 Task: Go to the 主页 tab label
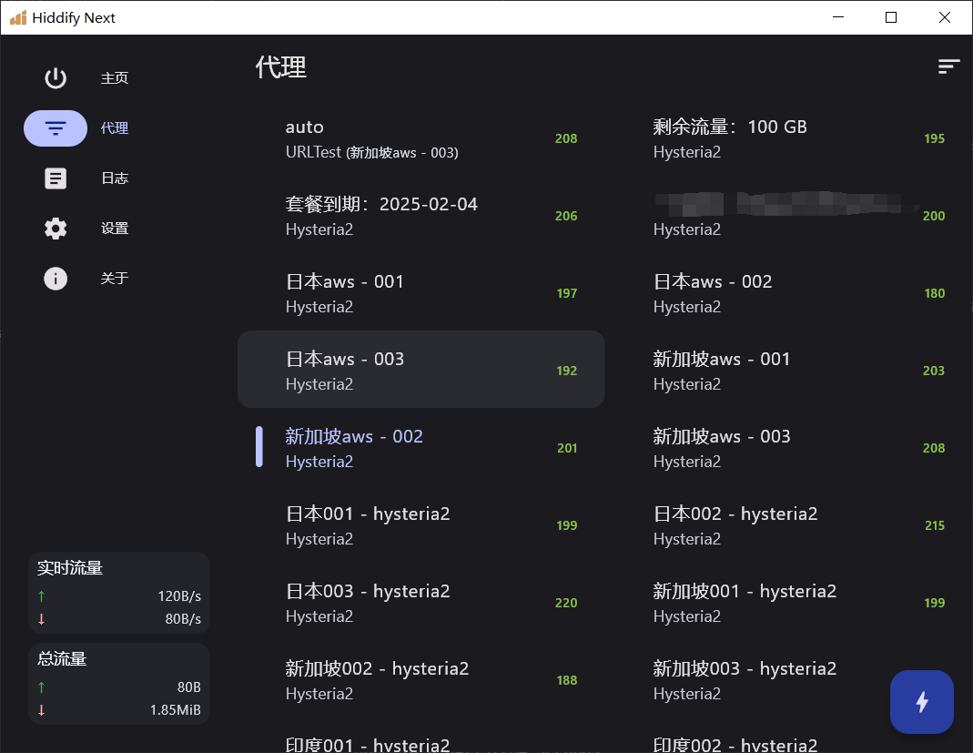coord(115,78)
